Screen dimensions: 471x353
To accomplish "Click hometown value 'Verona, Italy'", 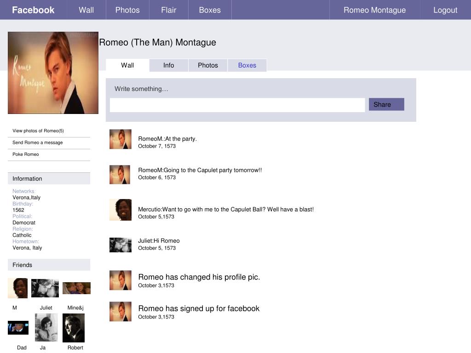I will (27, 248).
